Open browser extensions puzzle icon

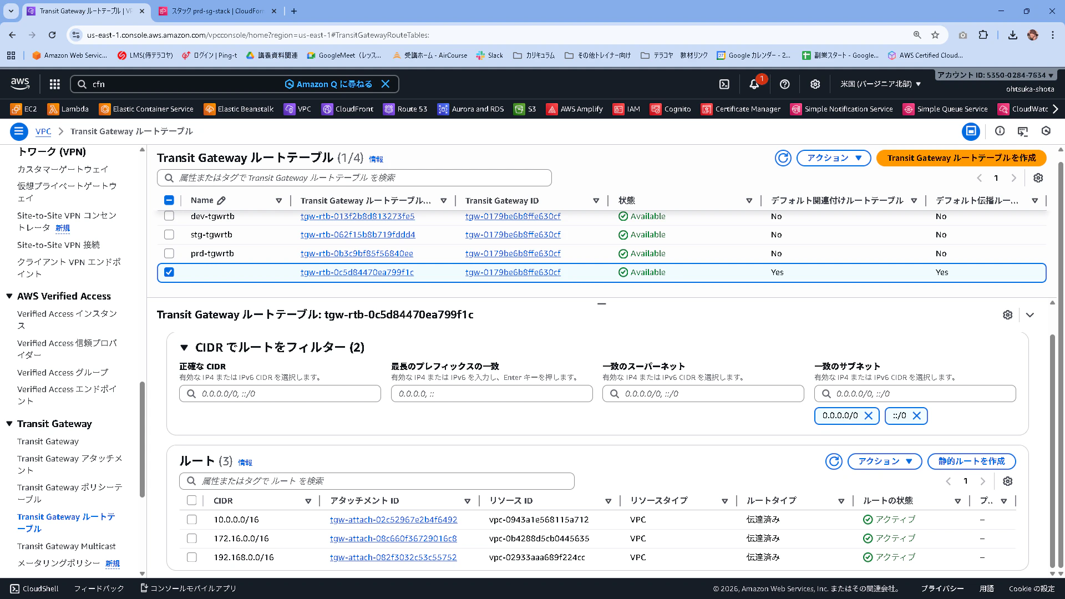point(983,35)
